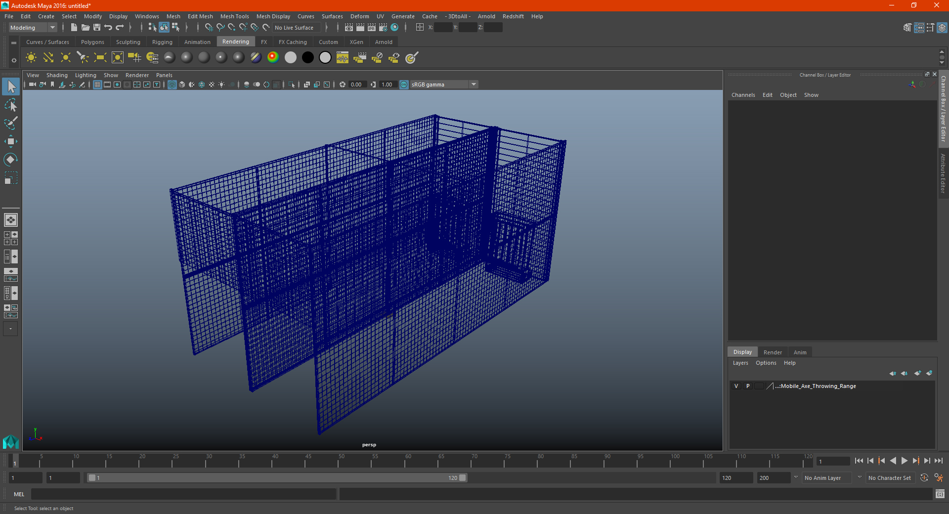Viewport: 949px width, 514px height.
Task: Jump to the start of playback range
Action: pyautogui.click(x=859, y=461)
